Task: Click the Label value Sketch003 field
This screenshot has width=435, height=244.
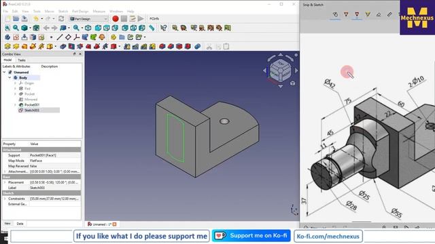Action: pyautogui.click(x=55, y=188)
